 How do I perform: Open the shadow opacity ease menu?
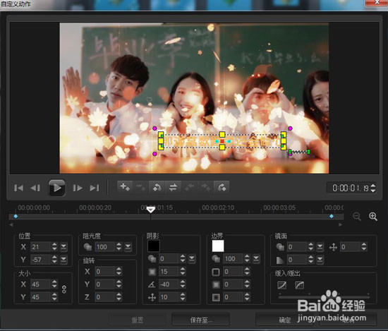click(x=192, y=259)
